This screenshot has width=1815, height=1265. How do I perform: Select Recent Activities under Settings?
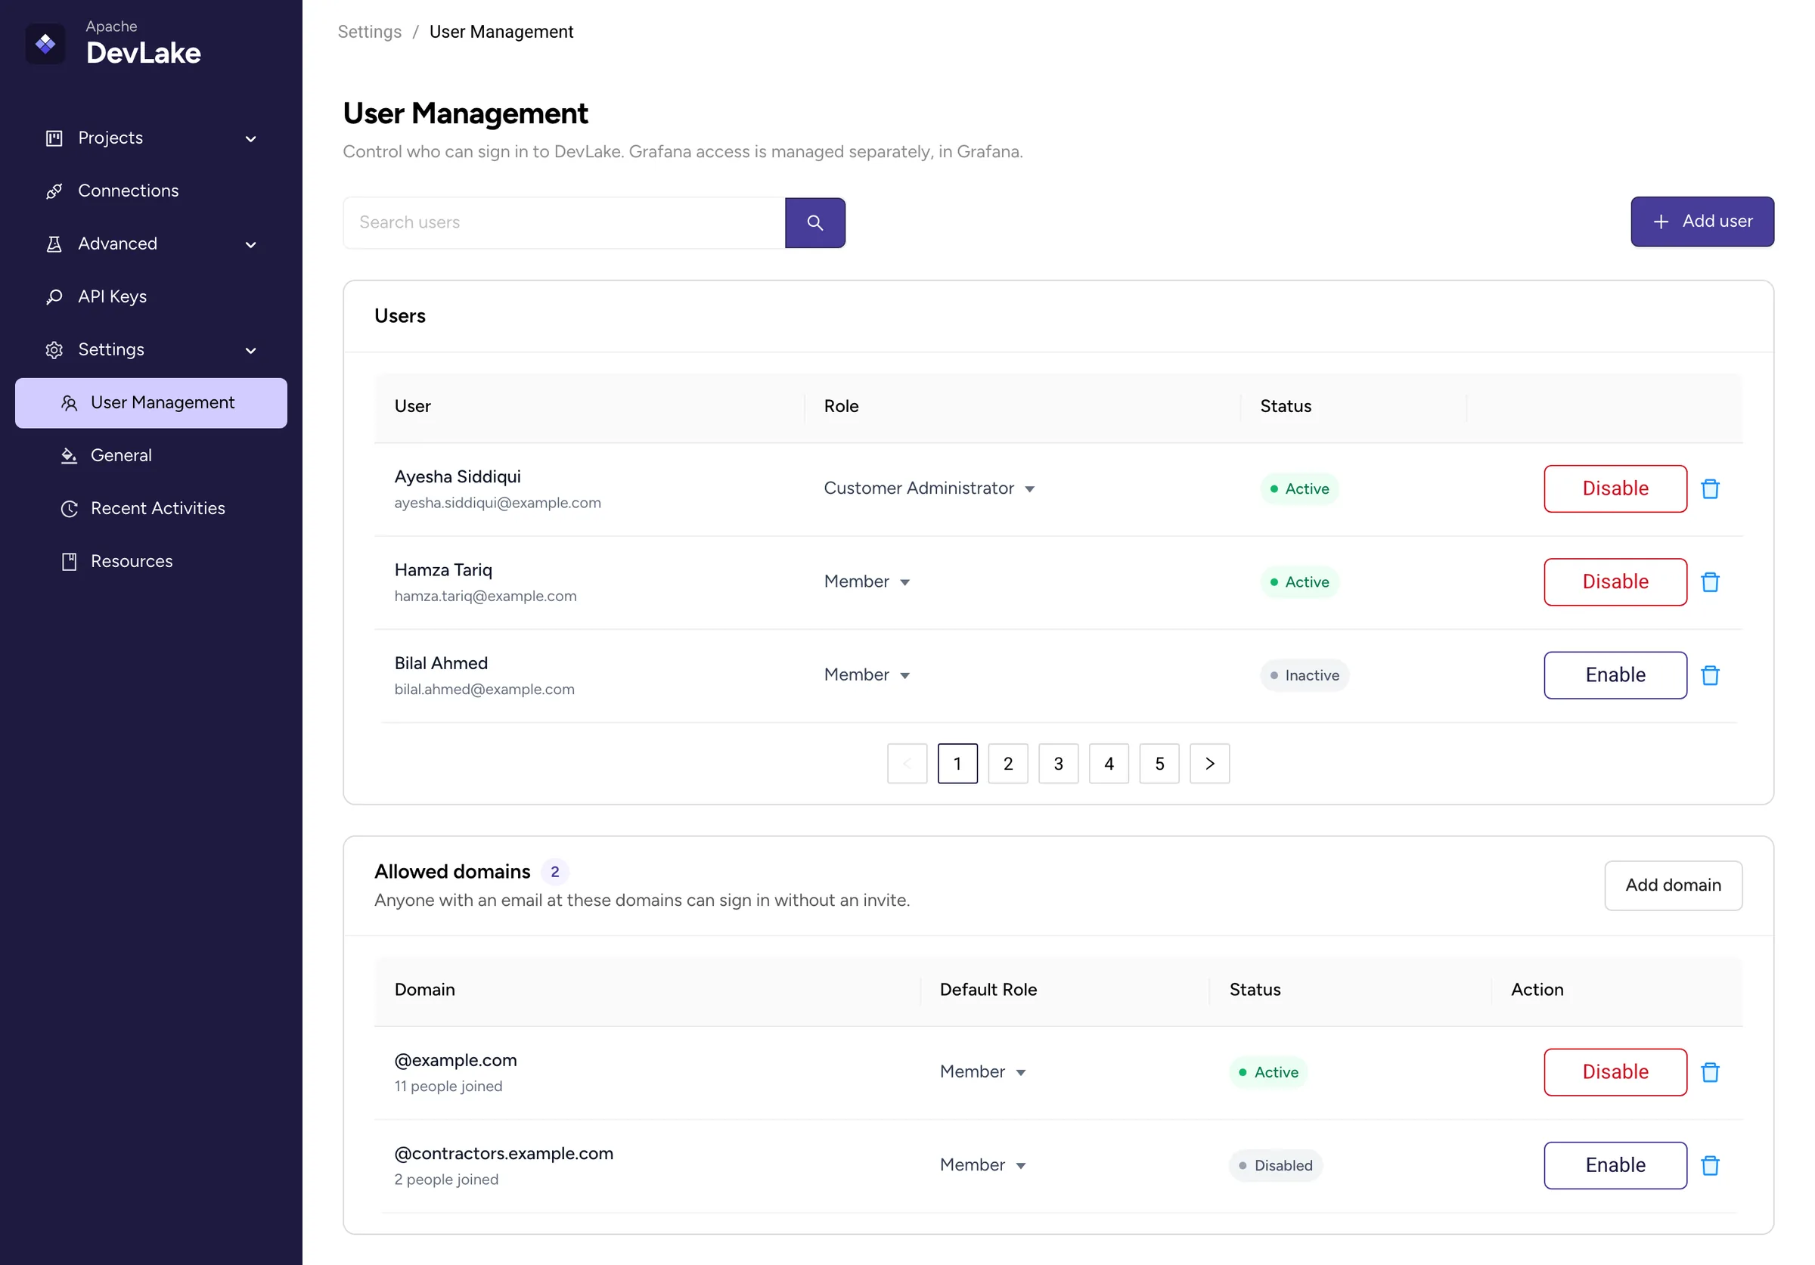(151, 509)
